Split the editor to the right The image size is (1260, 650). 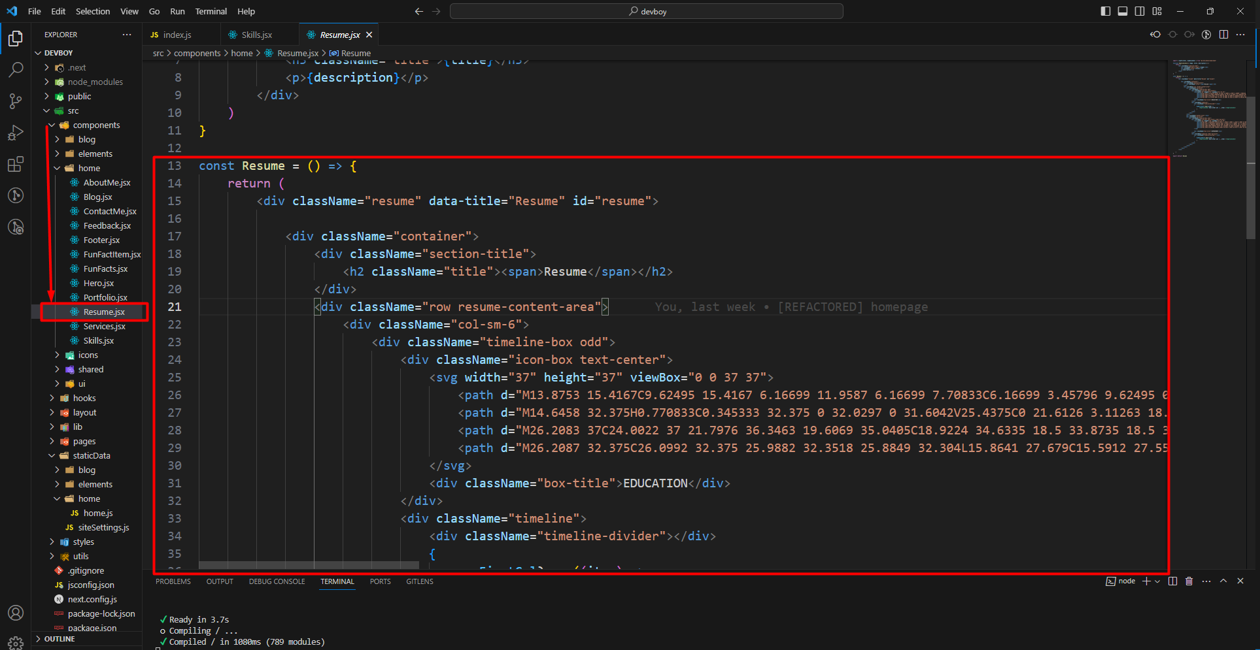click(x=1223, y=35)
